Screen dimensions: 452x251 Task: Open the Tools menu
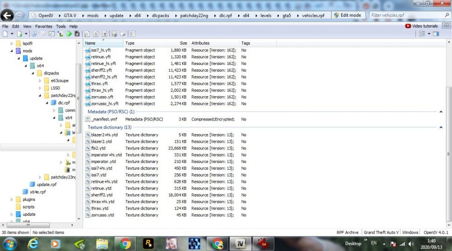[61, 26]
